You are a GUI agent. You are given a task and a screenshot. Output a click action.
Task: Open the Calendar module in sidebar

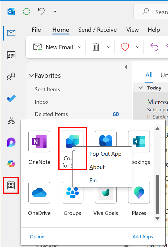click(11, 55)
